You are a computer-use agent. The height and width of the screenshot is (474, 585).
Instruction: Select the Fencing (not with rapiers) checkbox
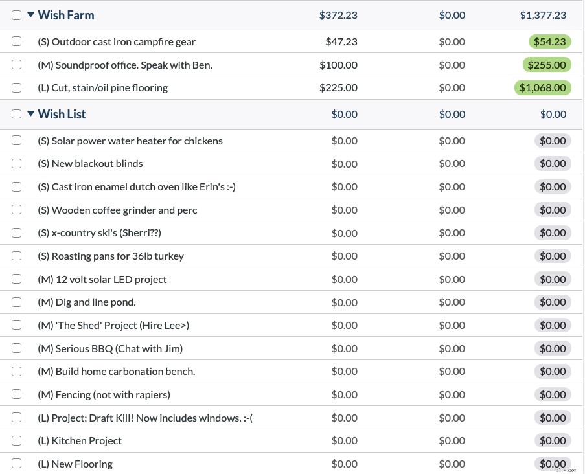tap(16, 394)
